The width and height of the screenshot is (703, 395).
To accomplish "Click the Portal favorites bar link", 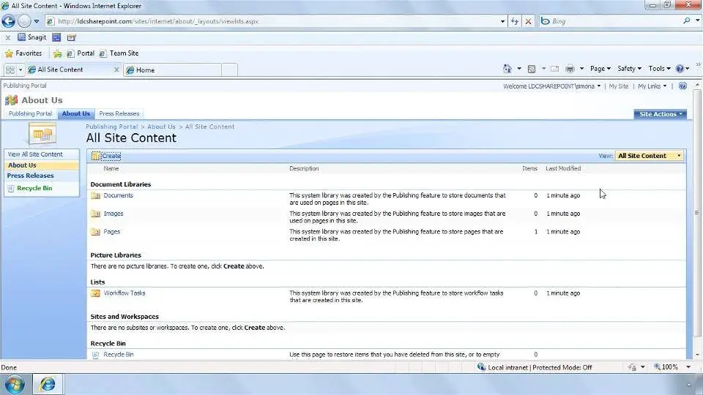I will pos(81,53).
